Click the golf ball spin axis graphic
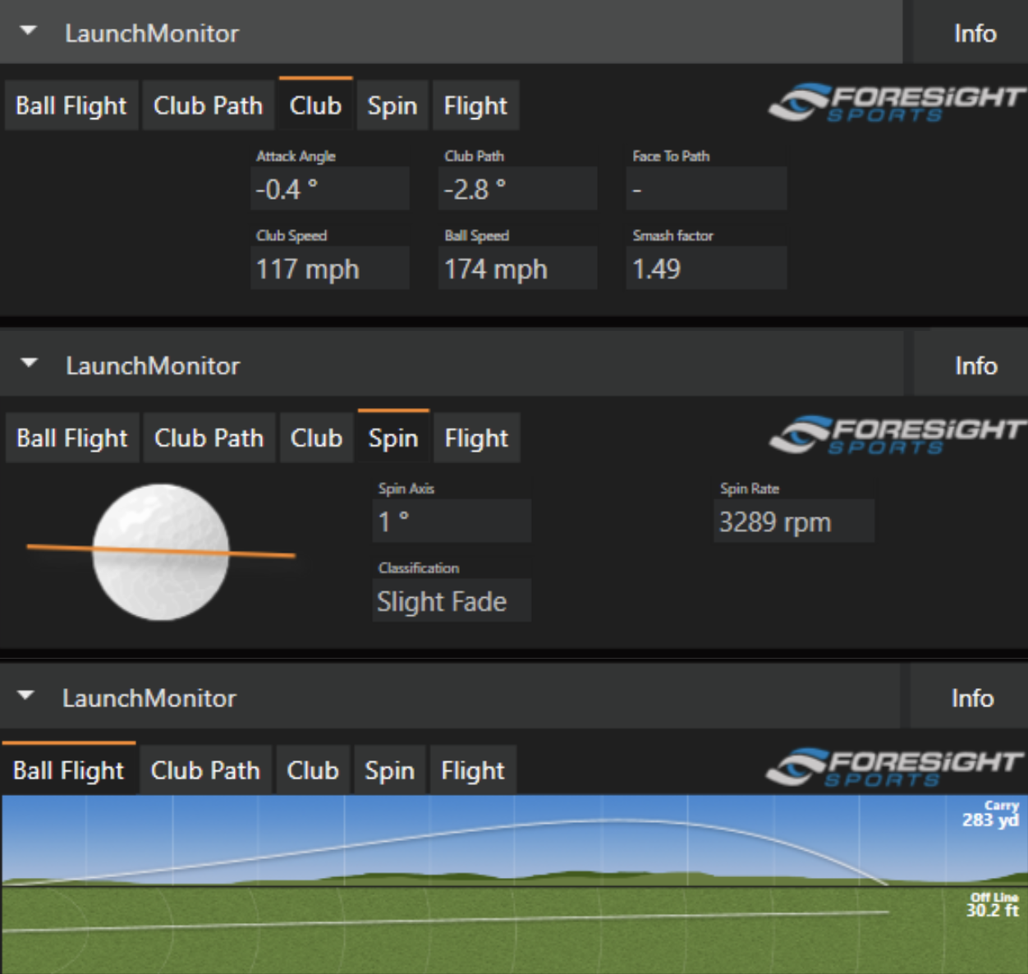 pyautogui.click(x=161, y=552)
